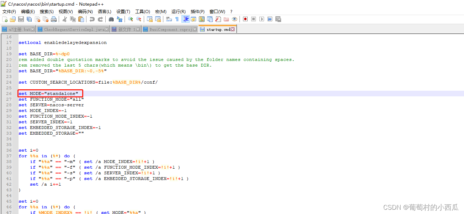Undo the last edit via toolbar
Viewport: 464px width, 214px height.
click(92, 19)
